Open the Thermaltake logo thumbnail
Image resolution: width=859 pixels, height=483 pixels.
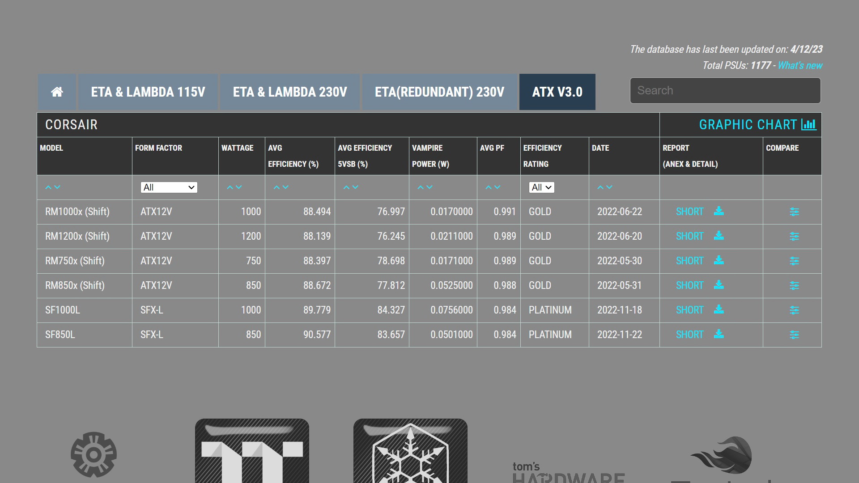click(252, 451)
